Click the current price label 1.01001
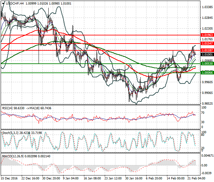Viewport: 214px width, 182px height. pyautogui.click(x=207, y=55)
